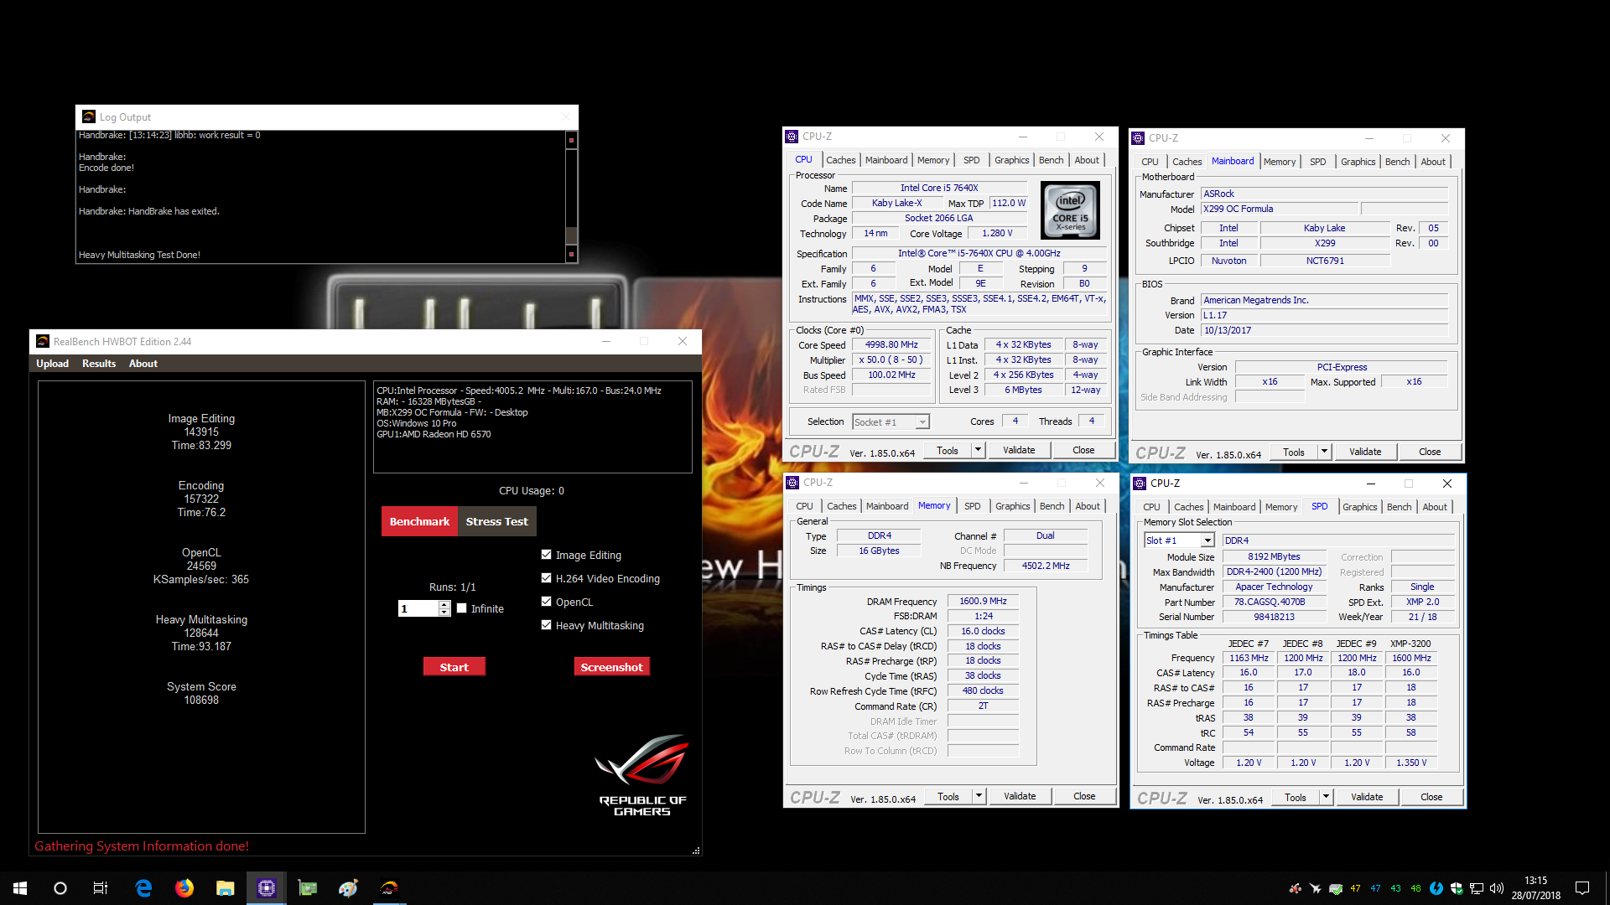Click the Tools button in the Memory CPU-Z window
Screen dimensions: 1610x905
pos(948,796)
